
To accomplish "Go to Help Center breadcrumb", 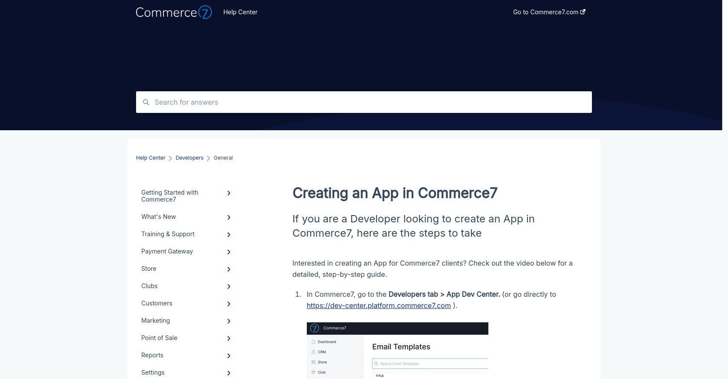I will tap(150, 158).
